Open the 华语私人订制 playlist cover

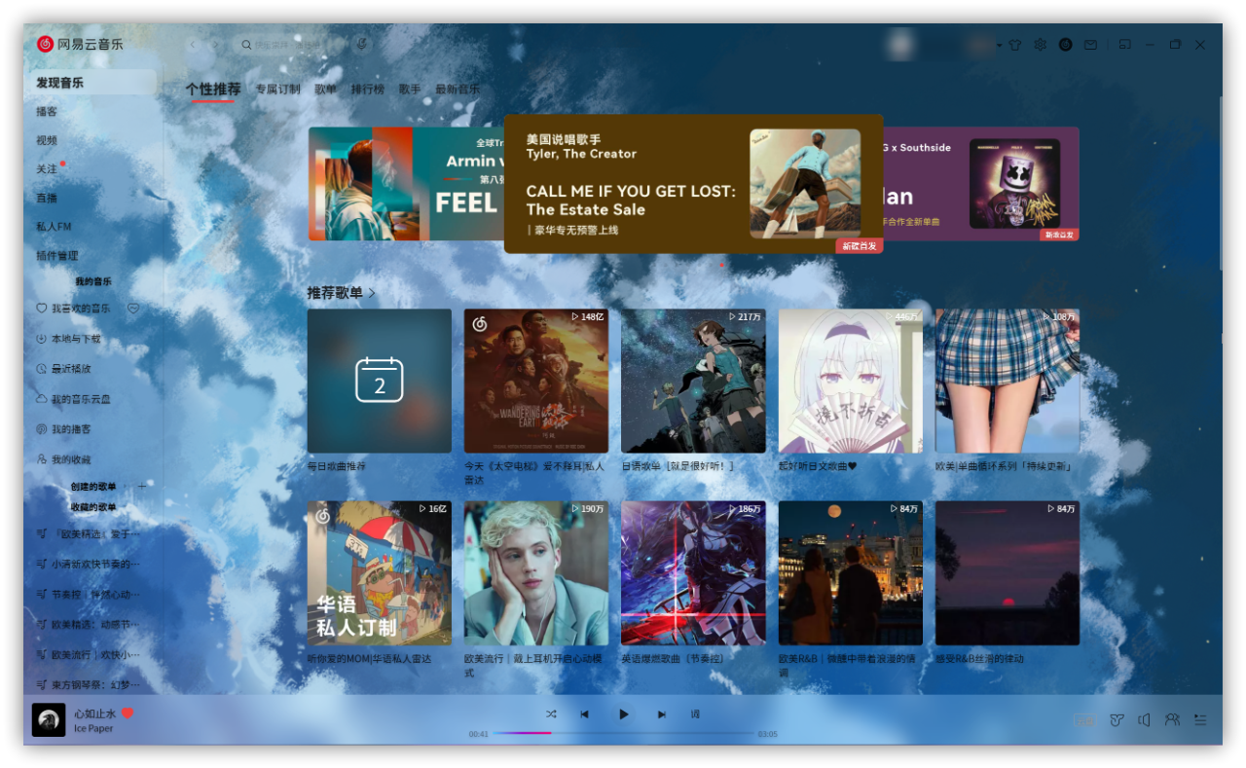click(380, 573)
